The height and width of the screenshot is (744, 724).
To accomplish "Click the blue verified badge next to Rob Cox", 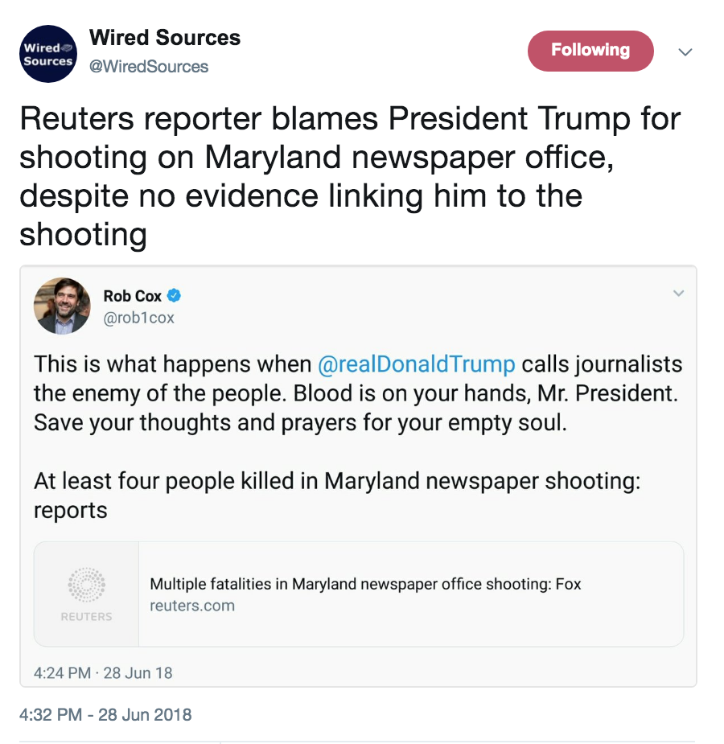I will tap(174, 296).
